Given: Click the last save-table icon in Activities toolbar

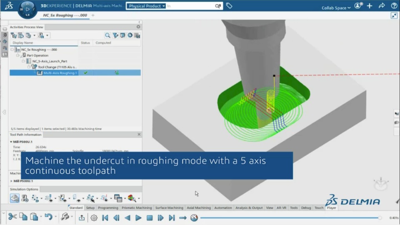Looking at the screenshot, I should pyautogui.click(x=137, y=35).
